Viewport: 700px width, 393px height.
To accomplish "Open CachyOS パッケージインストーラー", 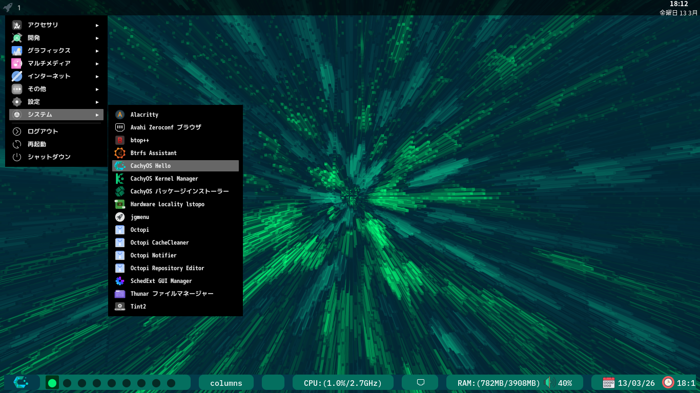I will [175, 191].
